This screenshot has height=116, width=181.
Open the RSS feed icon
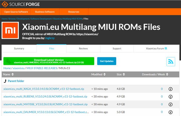(171, 61)
